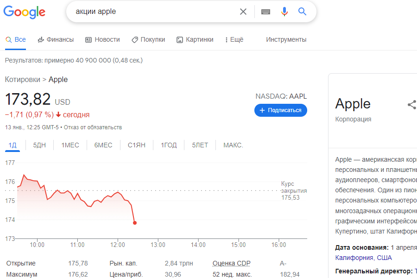Select the 5-year chart range
The width and height of the screenshot is (417, 278).
tap(200, 145)
